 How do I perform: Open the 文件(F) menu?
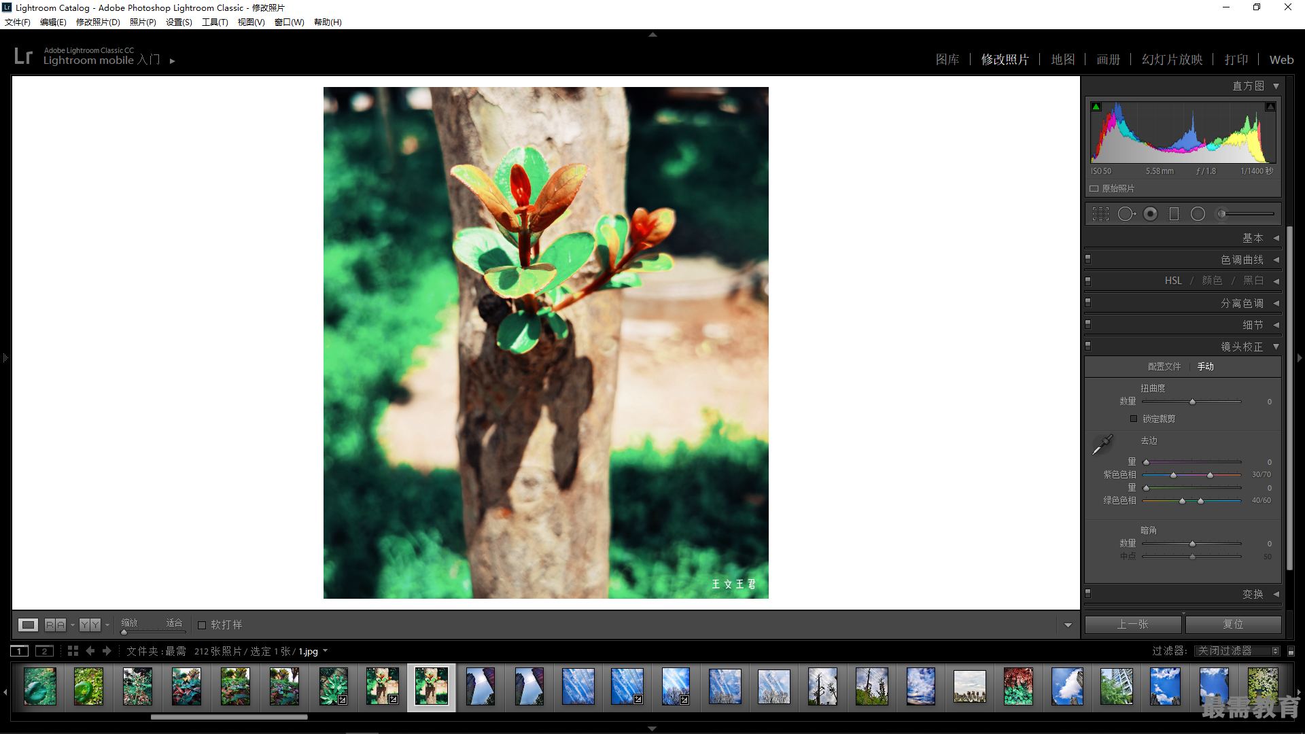(18, 22)
